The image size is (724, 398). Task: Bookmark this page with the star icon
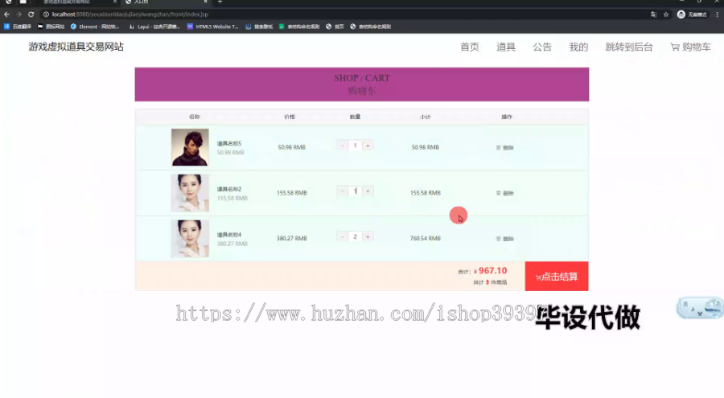[666, 14]
